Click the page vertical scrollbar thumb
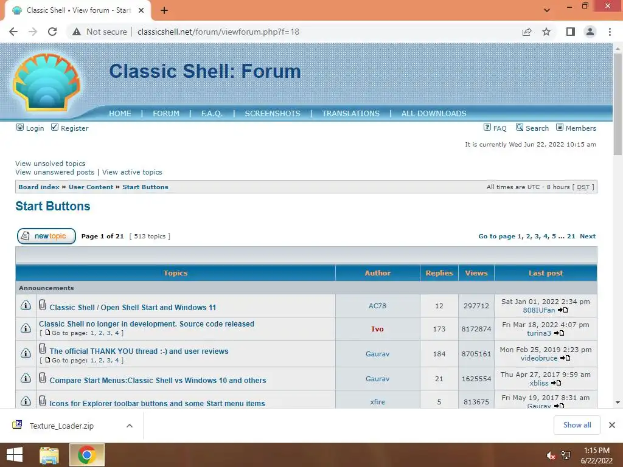Screen dimensions: 623x467 [x=618, y=104]
